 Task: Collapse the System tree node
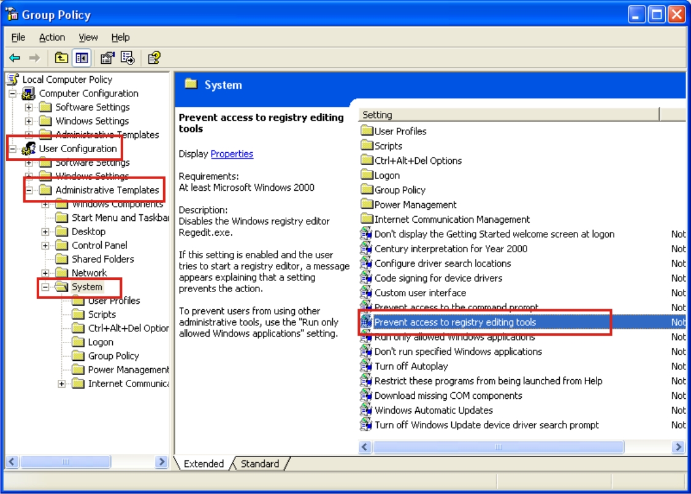click(45, 287)
